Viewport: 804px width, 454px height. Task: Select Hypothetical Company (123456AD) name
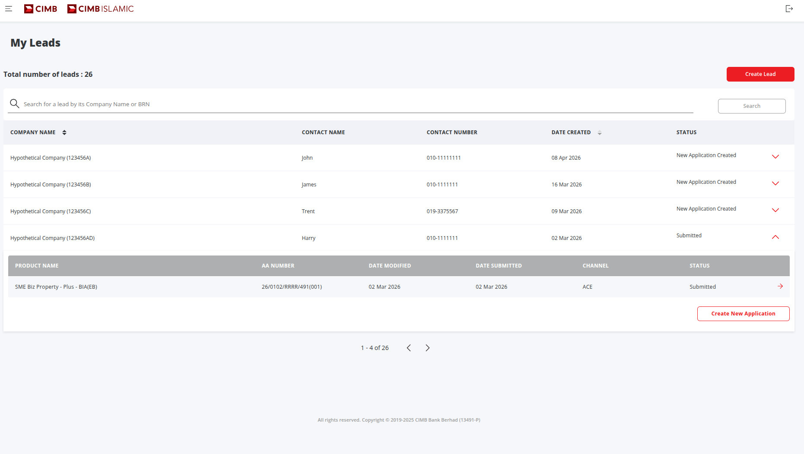[x=52, y=238]
